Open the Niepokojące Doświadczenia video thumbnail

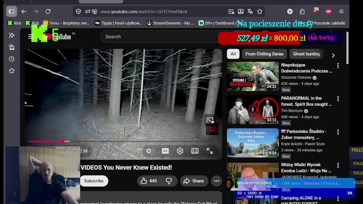tap(253, 76)
